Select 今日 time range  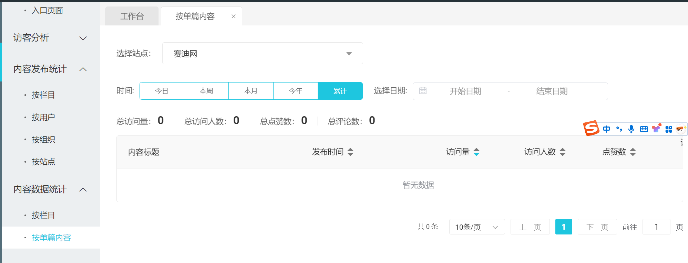tap(162, 91)
